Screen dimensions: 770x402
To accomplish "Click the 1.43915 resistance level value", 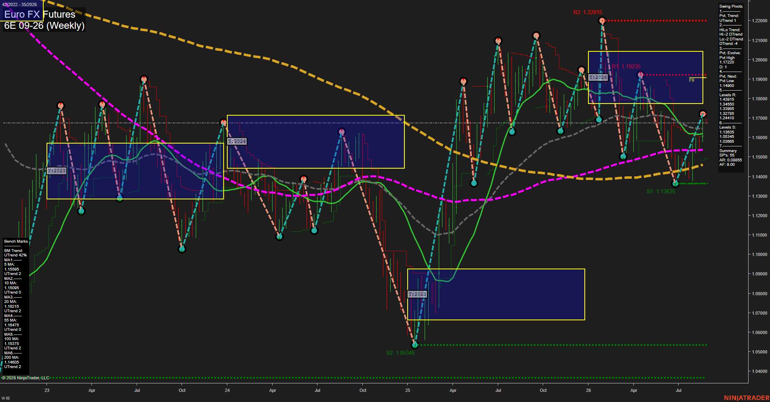I will click(x=727, y=99).
